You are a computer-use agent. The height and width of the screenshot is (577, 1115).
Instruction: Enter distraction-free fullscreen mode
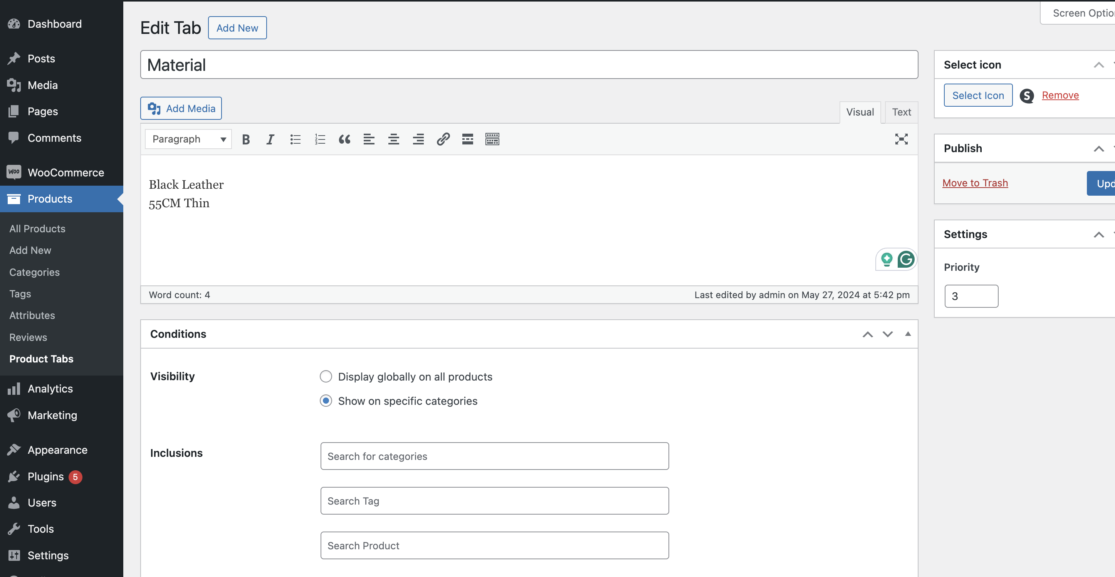[901, 139]
